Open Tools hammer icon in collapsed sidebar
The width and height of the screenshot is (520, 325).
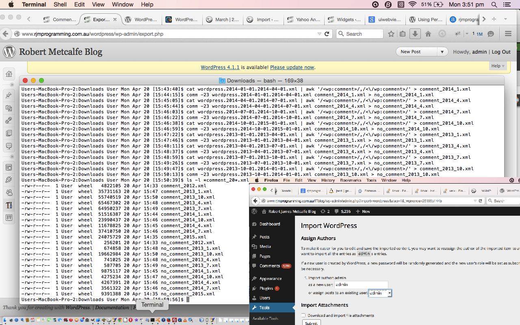pos(9,205)
